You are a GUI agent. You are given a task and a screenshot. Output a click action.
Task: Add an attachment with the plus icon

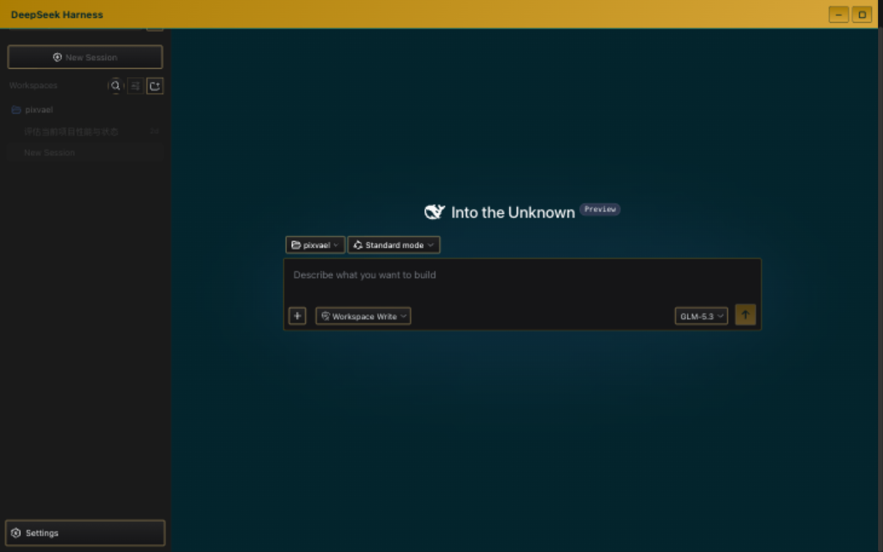297,316
